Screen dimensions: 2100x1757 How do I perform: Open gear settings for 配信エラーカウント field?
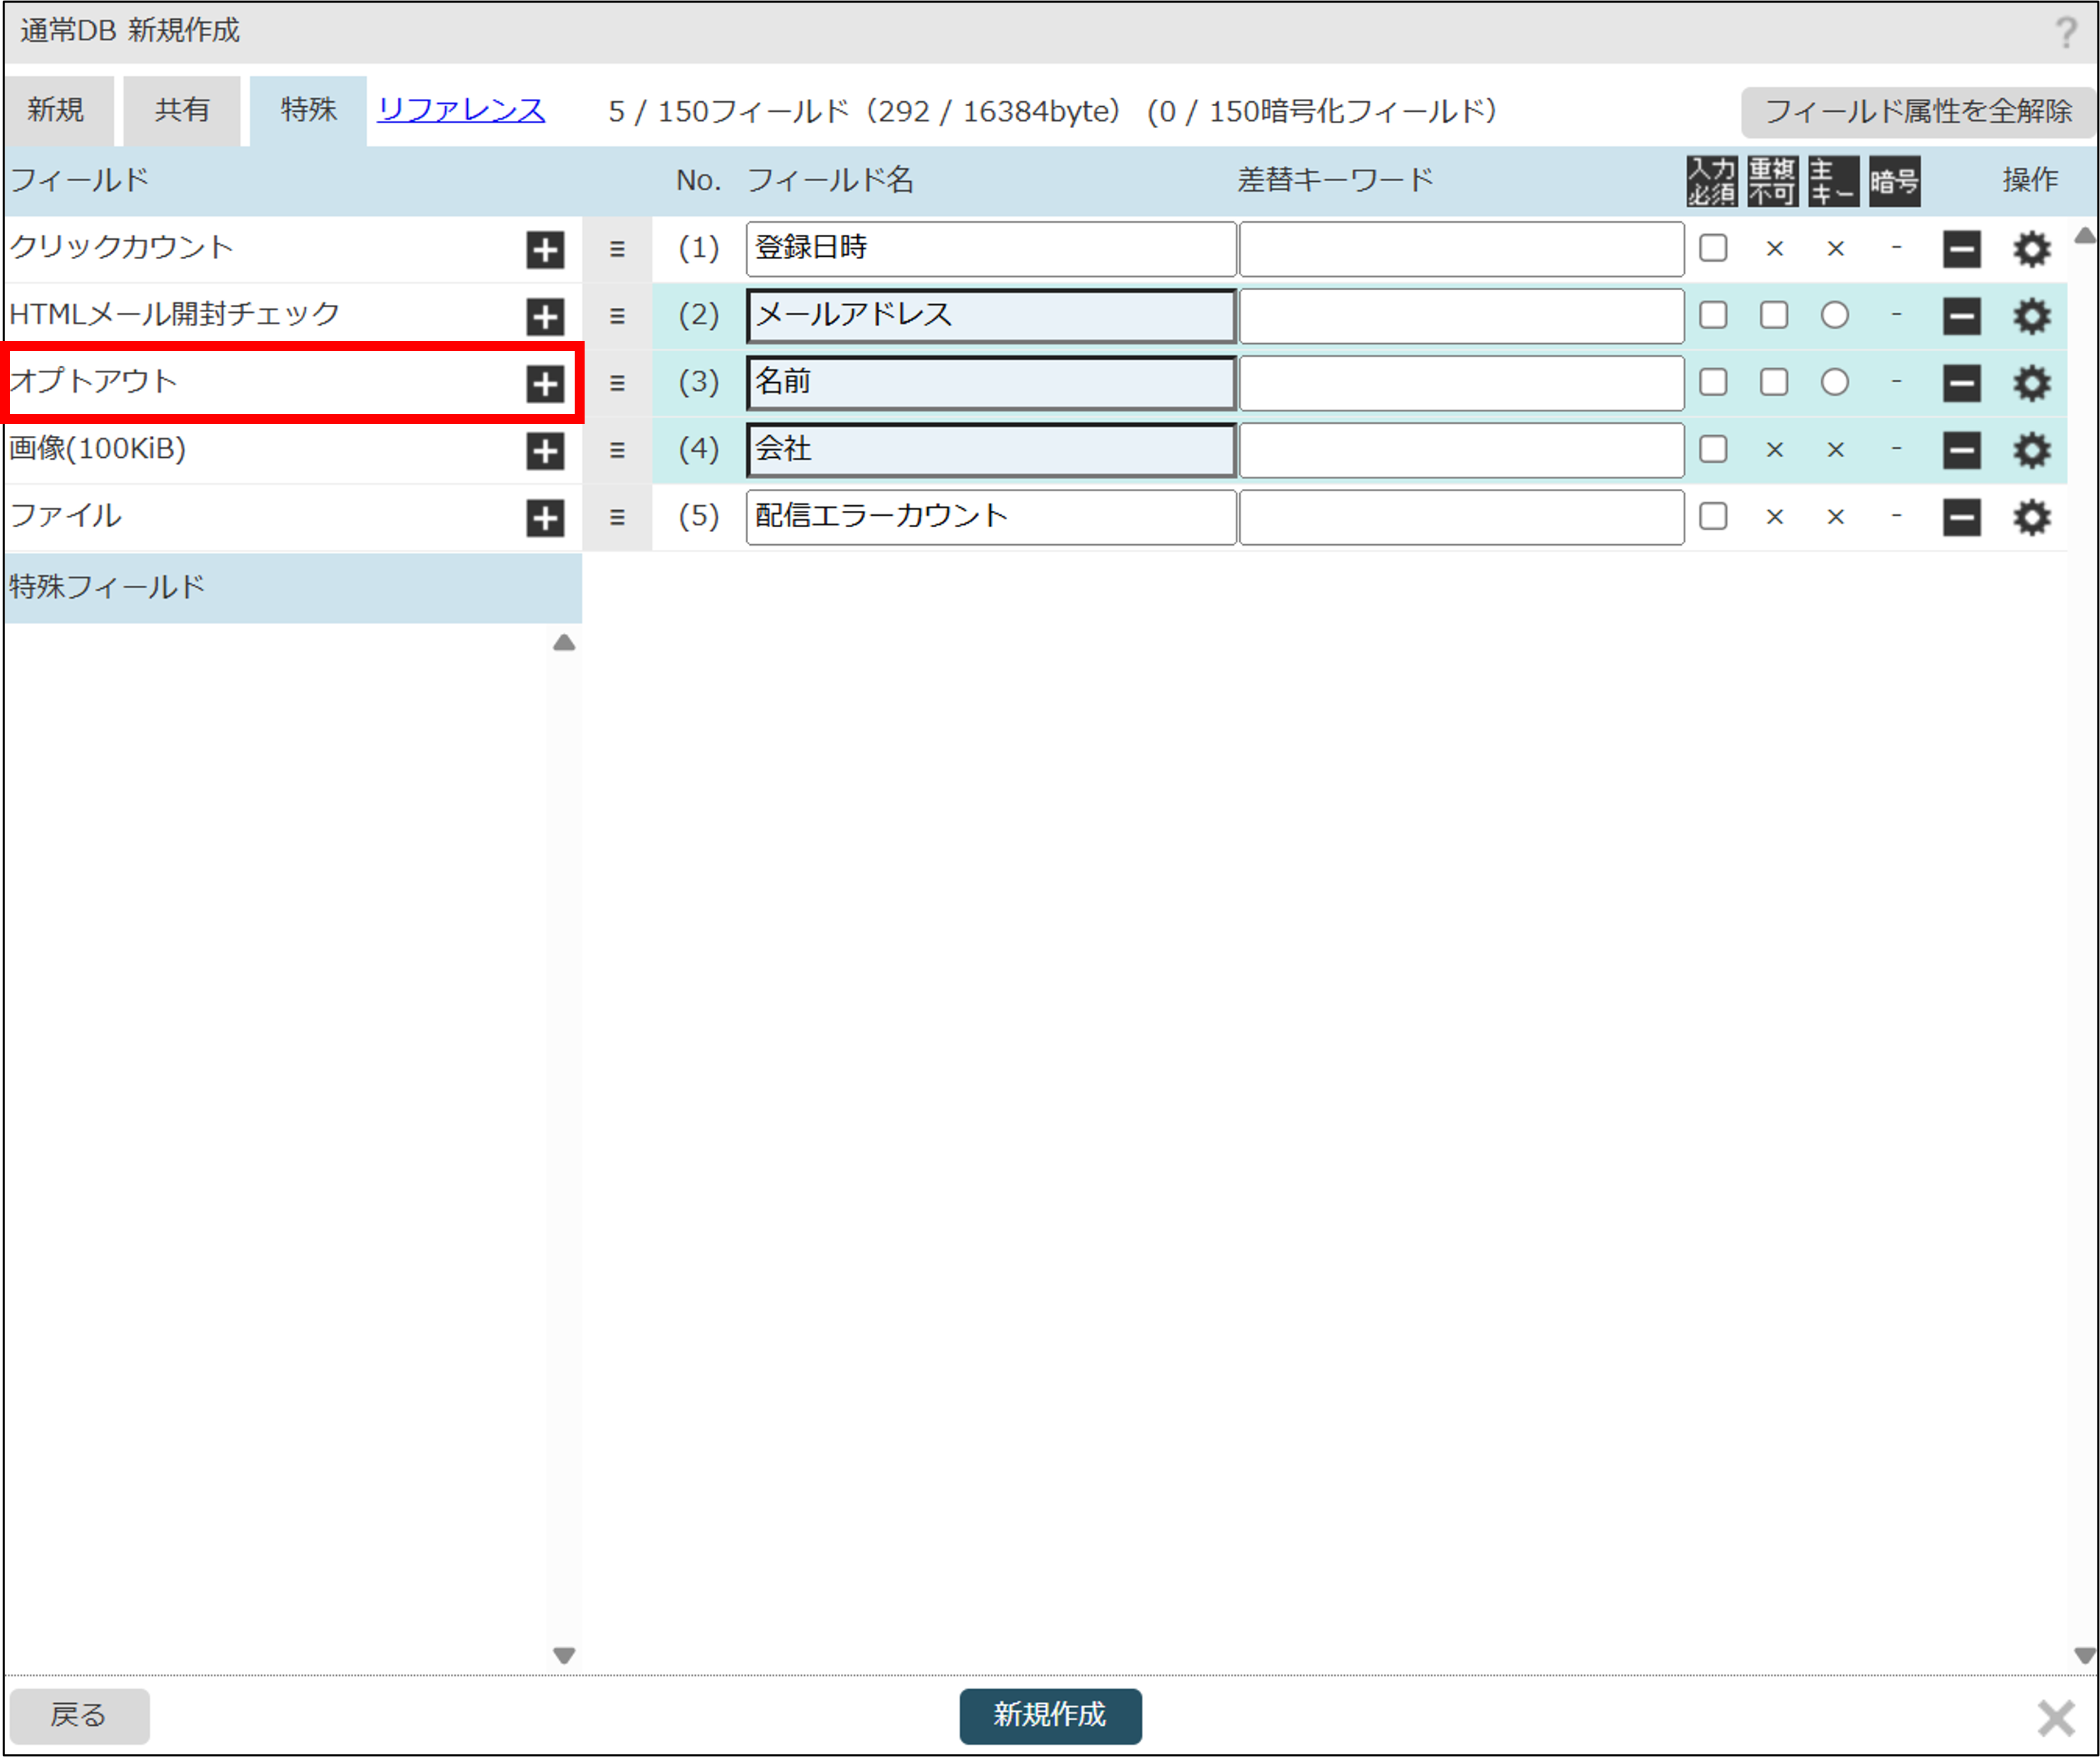(2031, 517)
